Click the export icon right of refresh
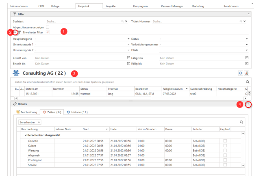Image resolution: width=261 pixels, height=179 pixels. tap(246, 73)
